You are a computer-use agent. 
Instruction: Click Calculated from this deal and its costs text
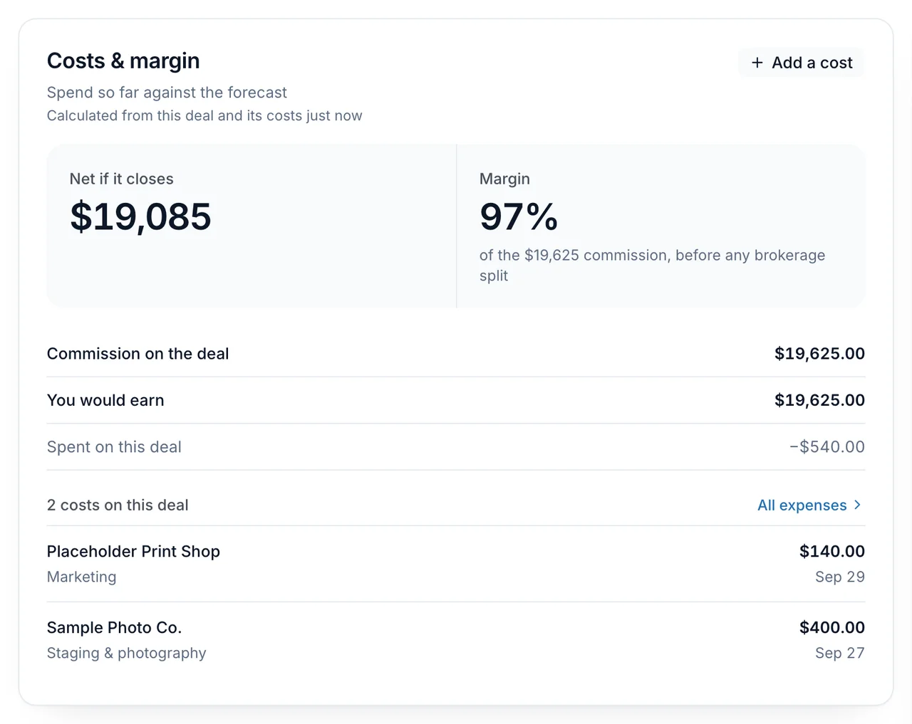click(204, 115)
